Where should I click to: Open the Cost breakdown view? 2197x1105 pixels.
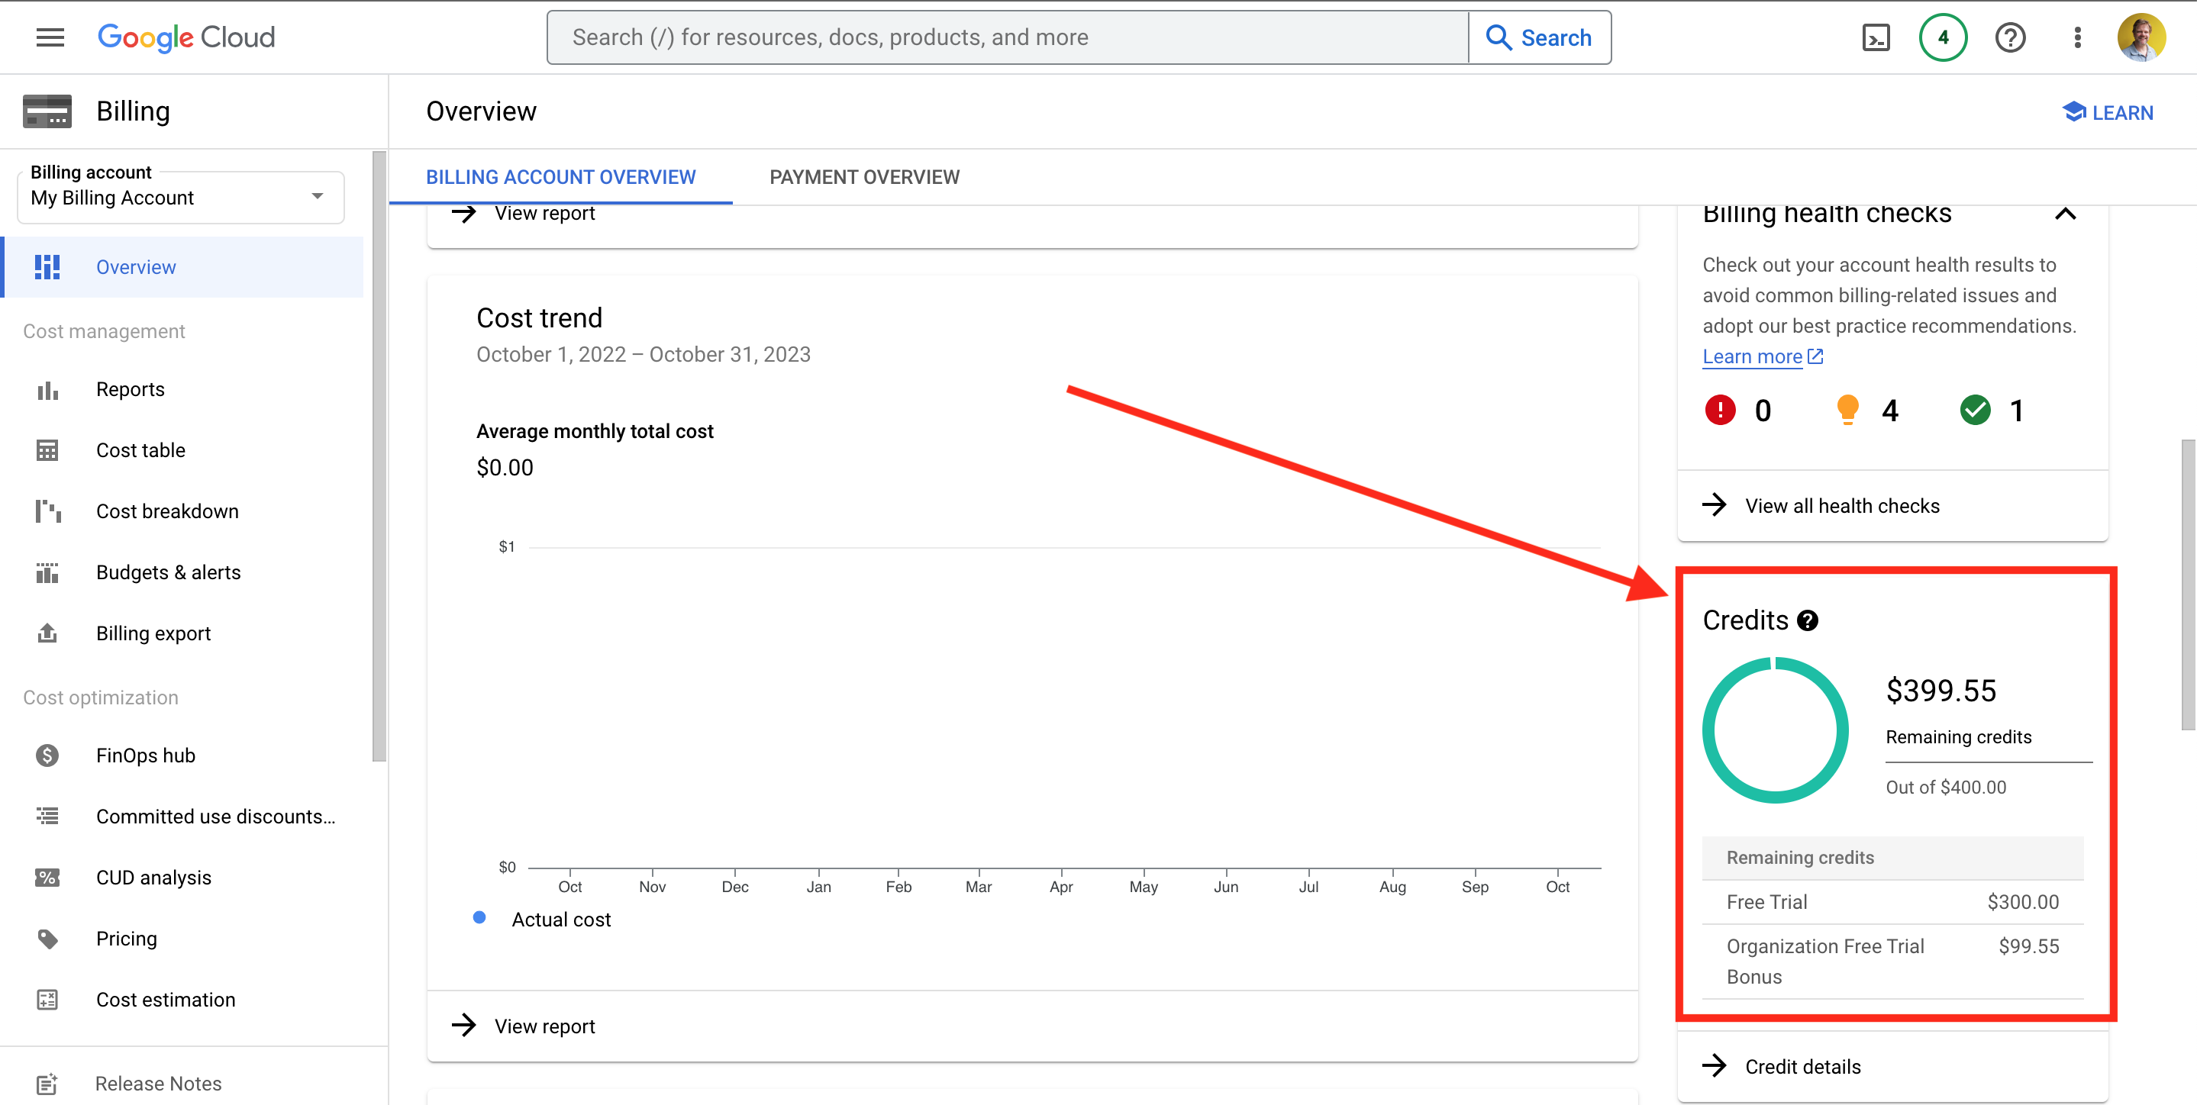click(167, 511)
